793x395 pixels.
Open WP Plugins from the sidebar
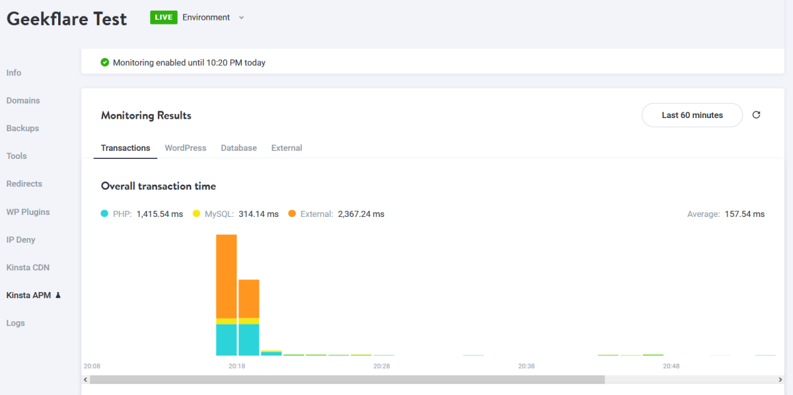pyautogui.click(x=28, y=212)
